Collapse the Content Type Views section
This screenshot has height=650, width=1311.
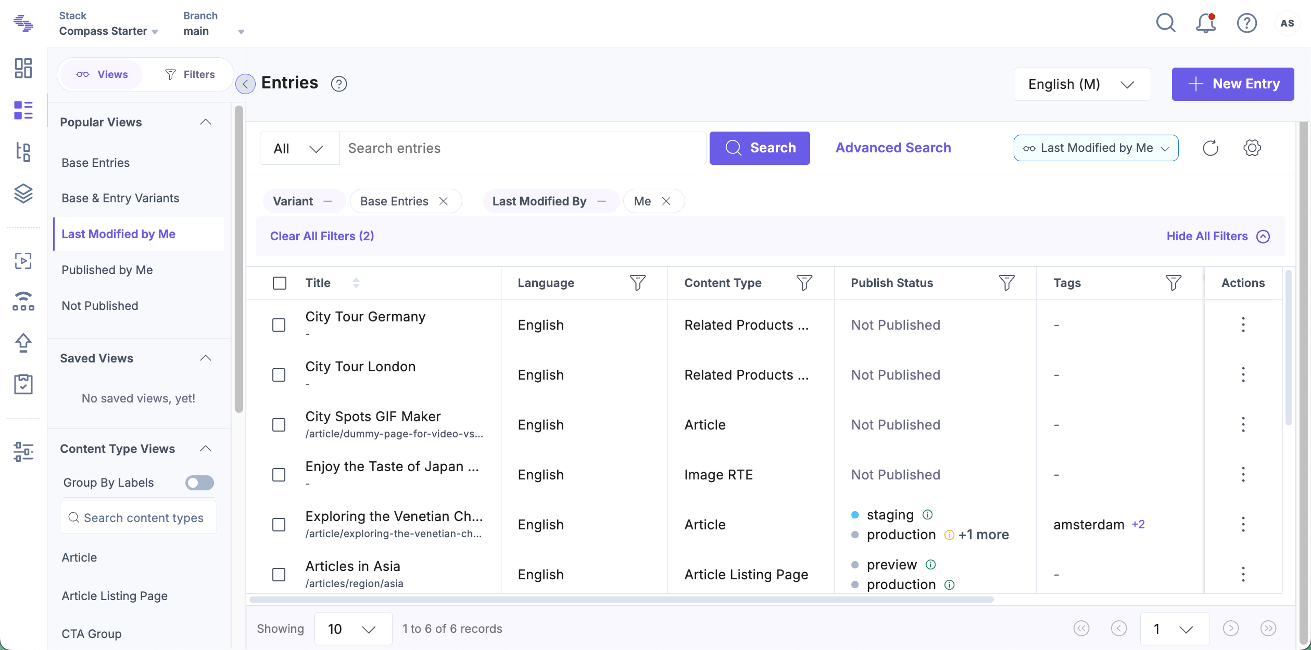coord(206,449)
